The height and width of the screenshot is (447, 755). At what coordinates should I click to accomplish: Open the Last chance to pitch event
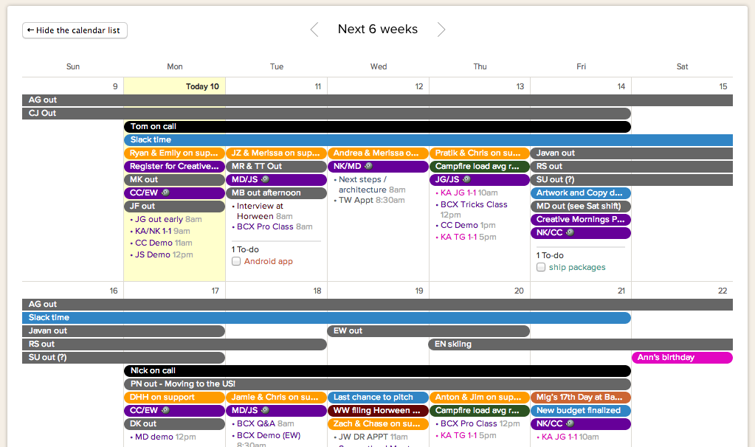(x=378, y=397)
